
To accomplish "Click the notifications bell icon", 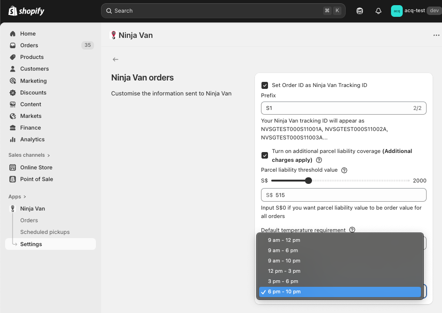I will click(x=378, y=11).
